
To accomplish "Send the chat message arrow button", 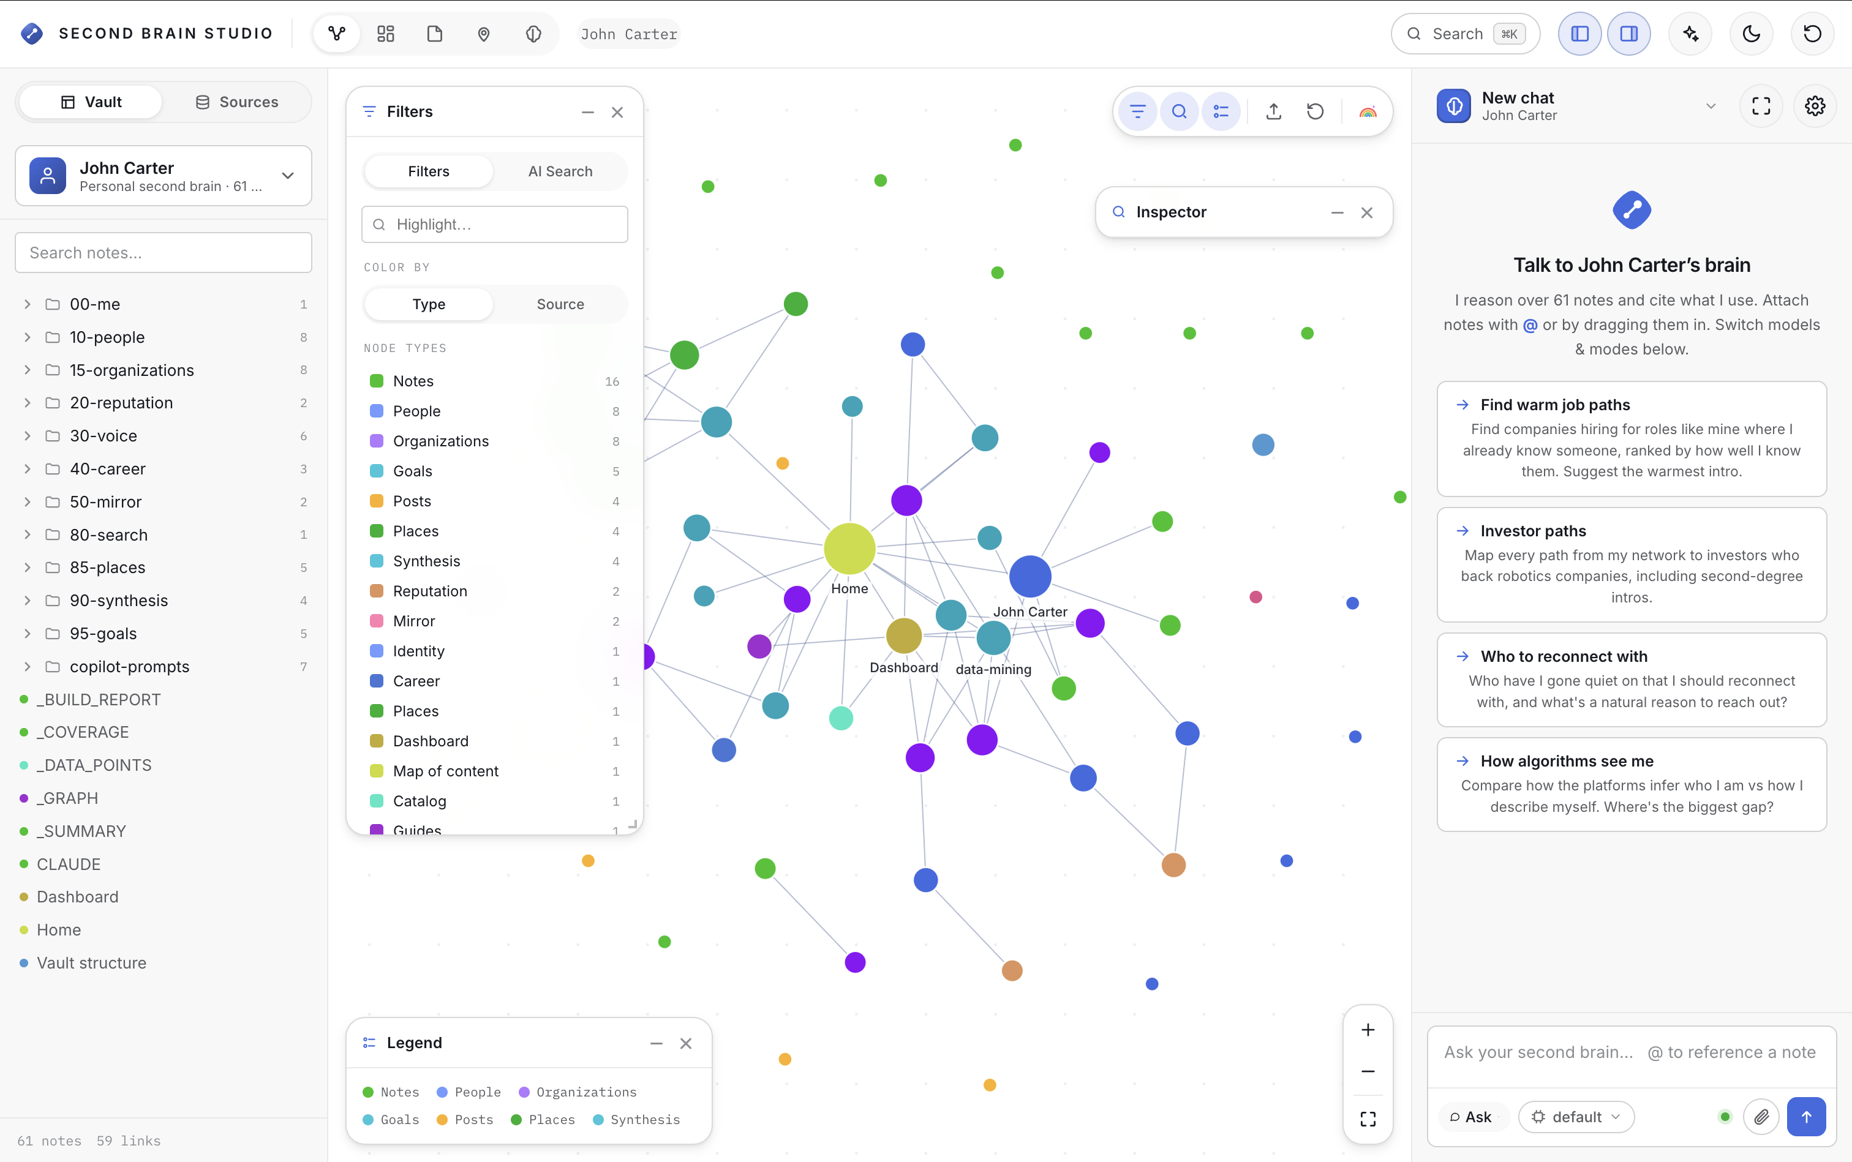I will [1807, 1117].
